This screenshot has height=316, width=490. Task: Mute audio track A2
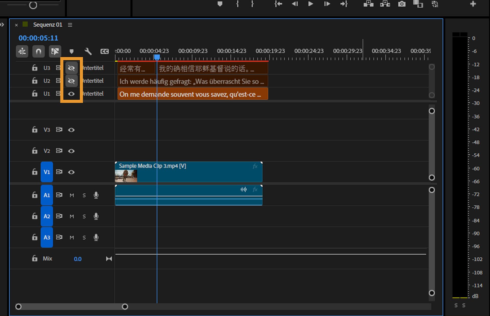pos(72,217)
